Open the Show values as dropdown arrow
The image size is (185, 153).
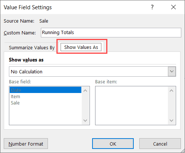click(172, 71)
